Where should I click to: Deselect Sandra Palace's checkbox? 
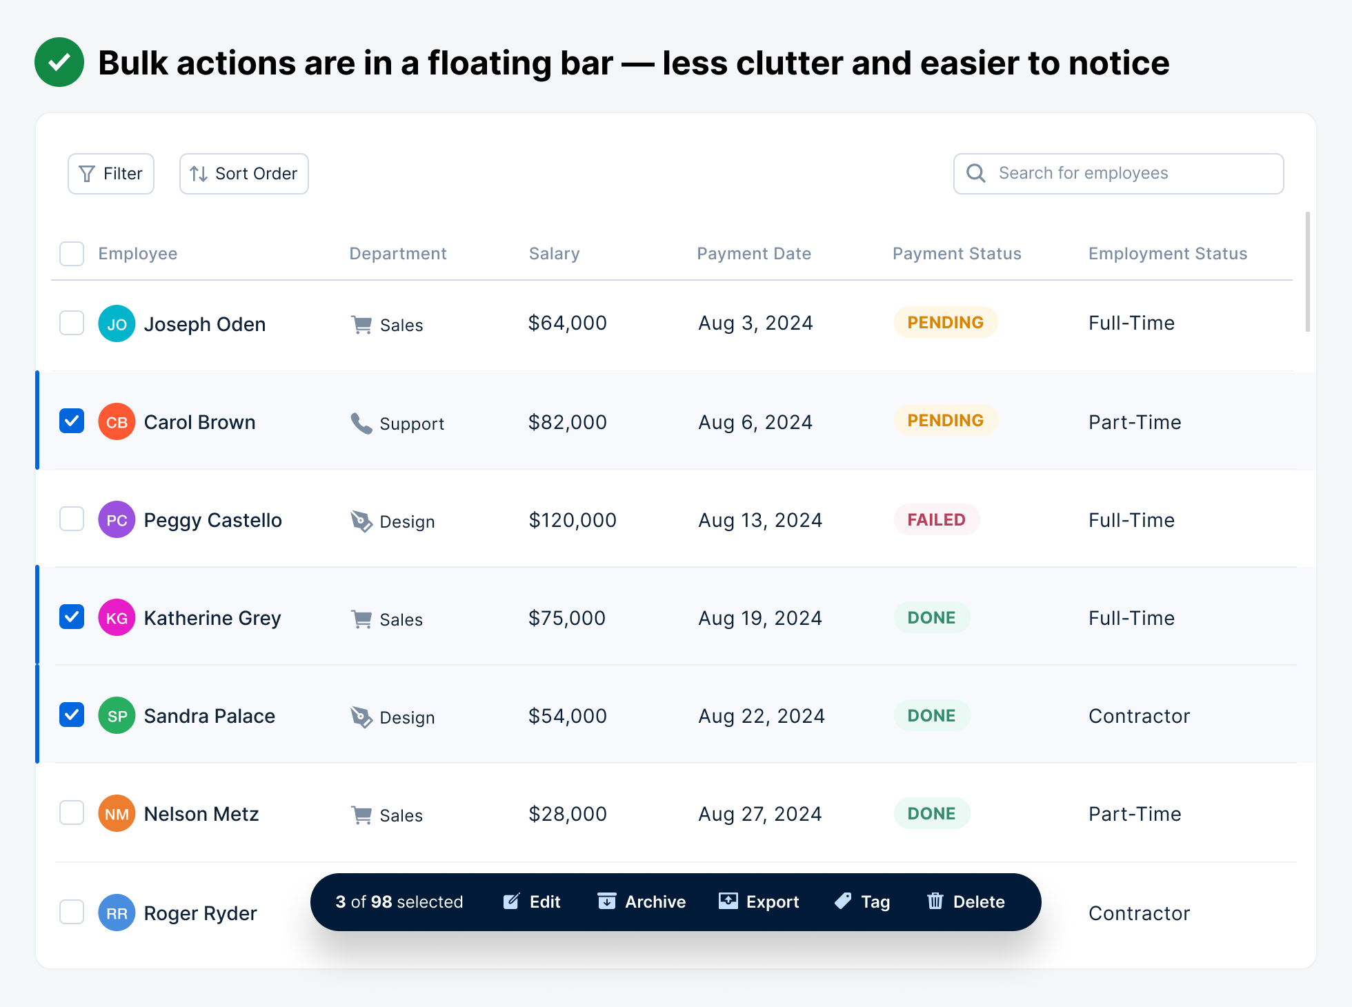(72, 715)
